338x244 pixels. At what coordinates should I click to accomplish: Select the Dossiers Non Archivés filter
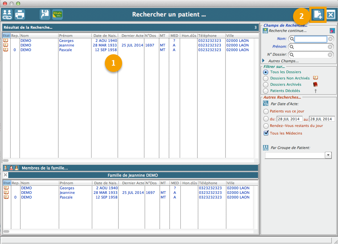click(266, 78)
